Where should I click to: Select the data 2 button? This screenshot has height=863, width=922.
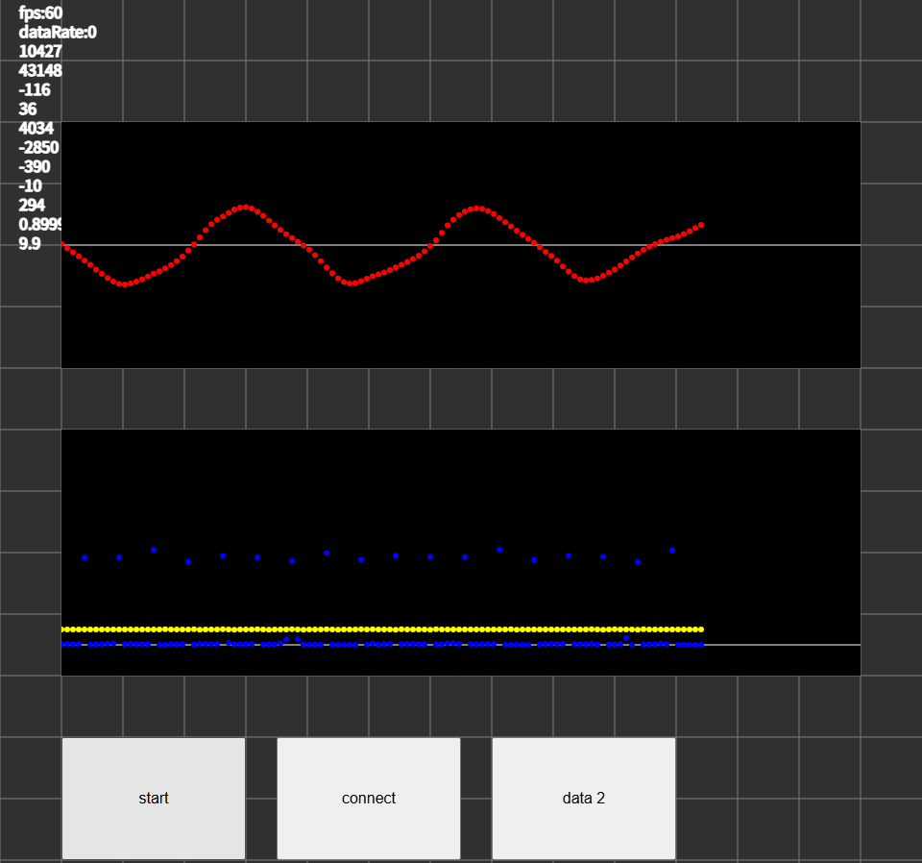pos(583,798)
